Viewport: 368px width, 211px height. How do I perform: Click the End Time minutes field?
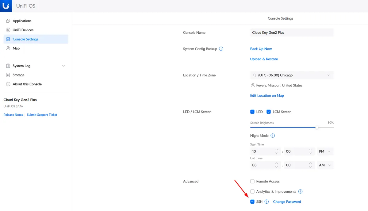(x=299, y=165)
